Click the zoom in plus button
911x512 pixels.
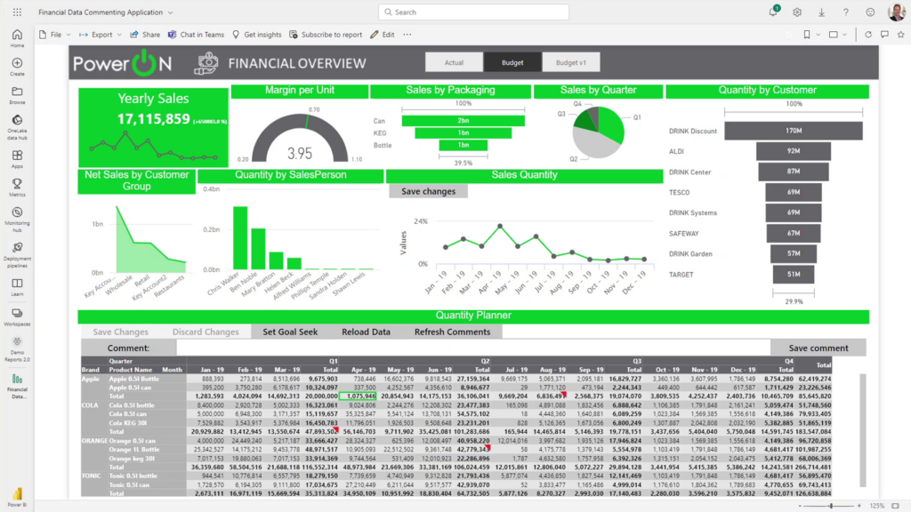coord(859,506)
